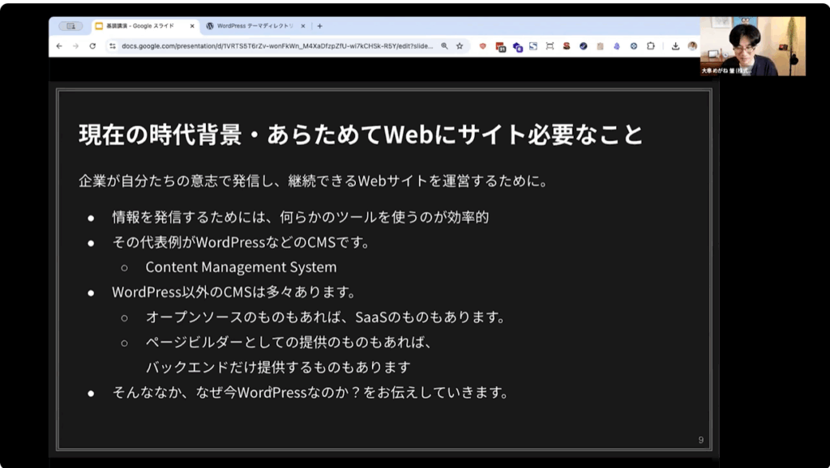Viewport: 830px width, 468px height.
Task: Bookmark this page with the star icon
Action: 460,46
